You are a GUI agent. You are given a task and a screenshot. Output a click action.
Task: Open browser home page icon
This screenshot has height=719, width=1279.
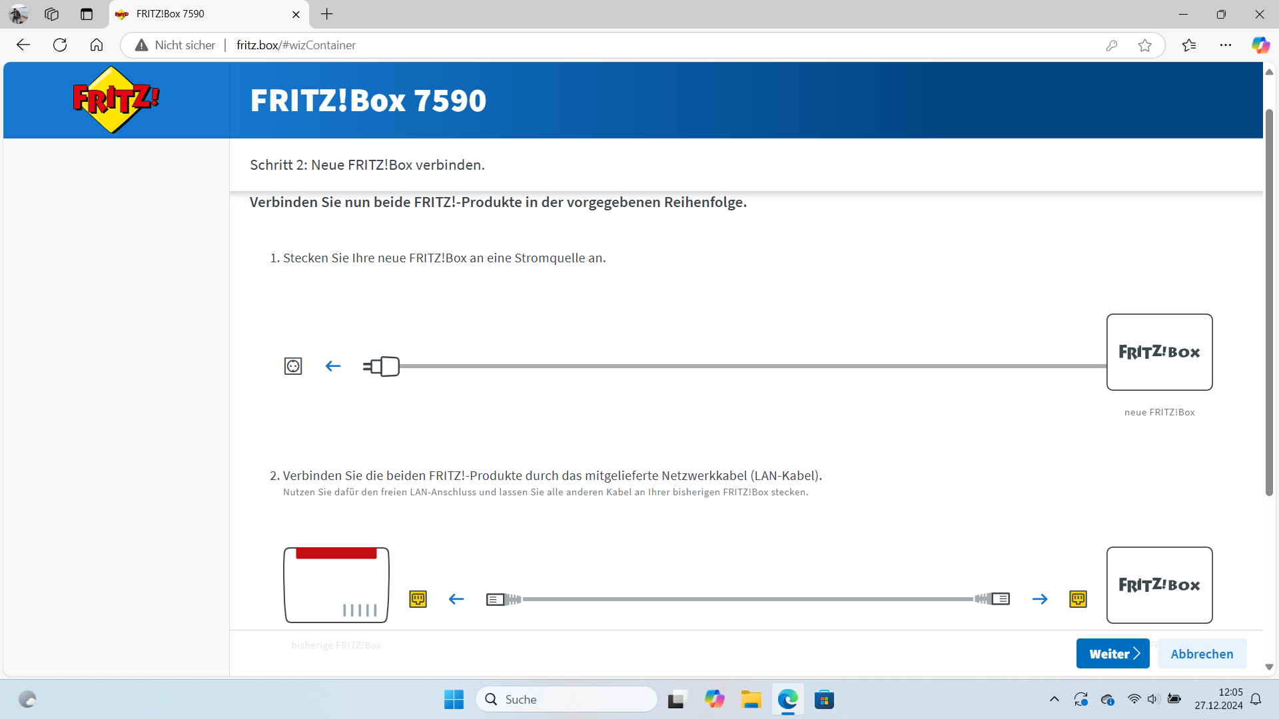tap(97, 45)
